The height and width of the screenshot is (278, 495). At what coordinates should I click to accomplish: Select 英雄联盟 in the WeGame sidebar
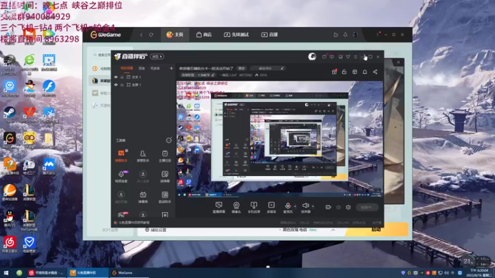click(101, 81)
